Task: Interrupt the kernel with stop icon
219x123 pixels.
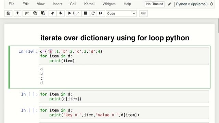Action: click(85, 13)
